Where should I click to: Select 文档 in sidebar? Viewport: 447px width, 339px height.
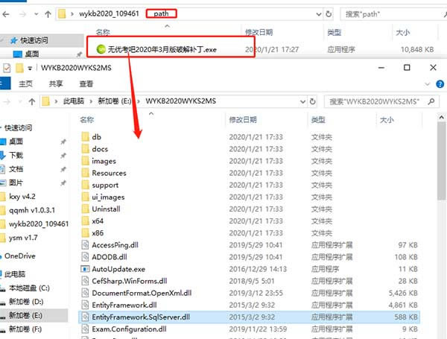coord(16,169)
